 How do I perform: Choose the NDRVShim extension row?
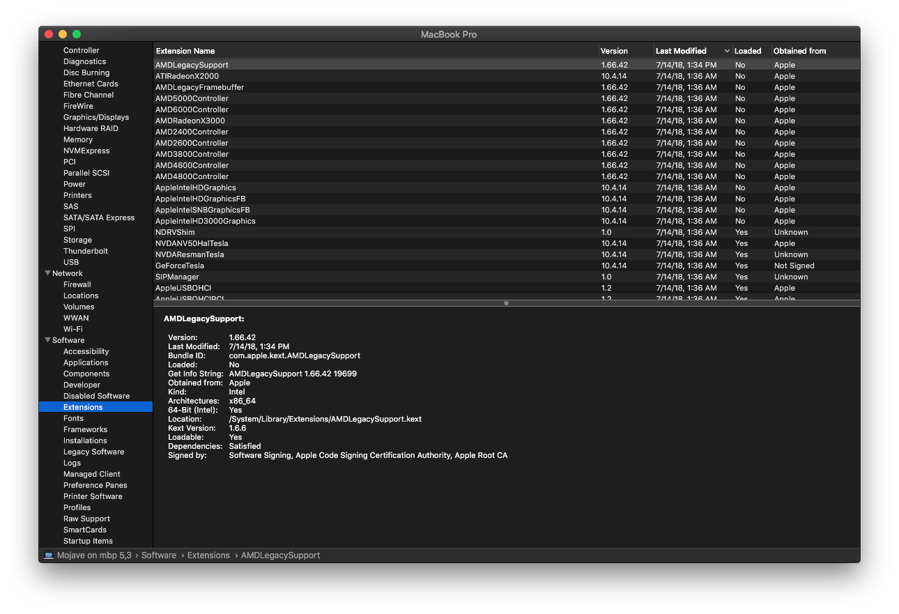tap(507, 232)
